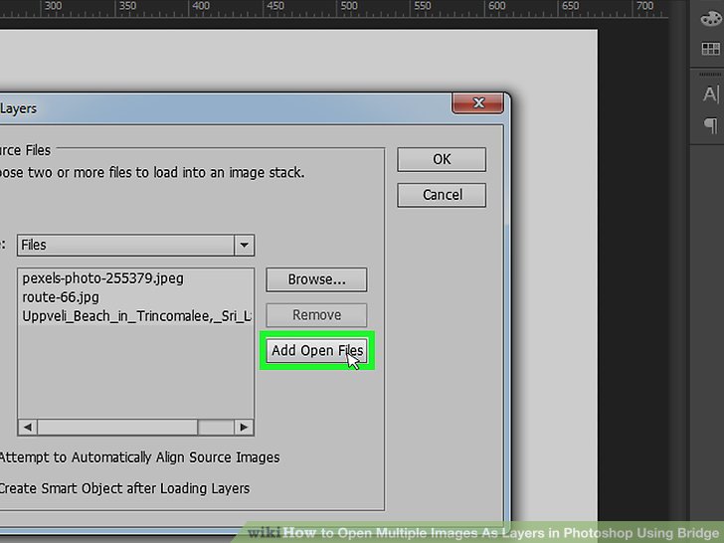Open the Use Files dropdown

[x=135, y=245]
